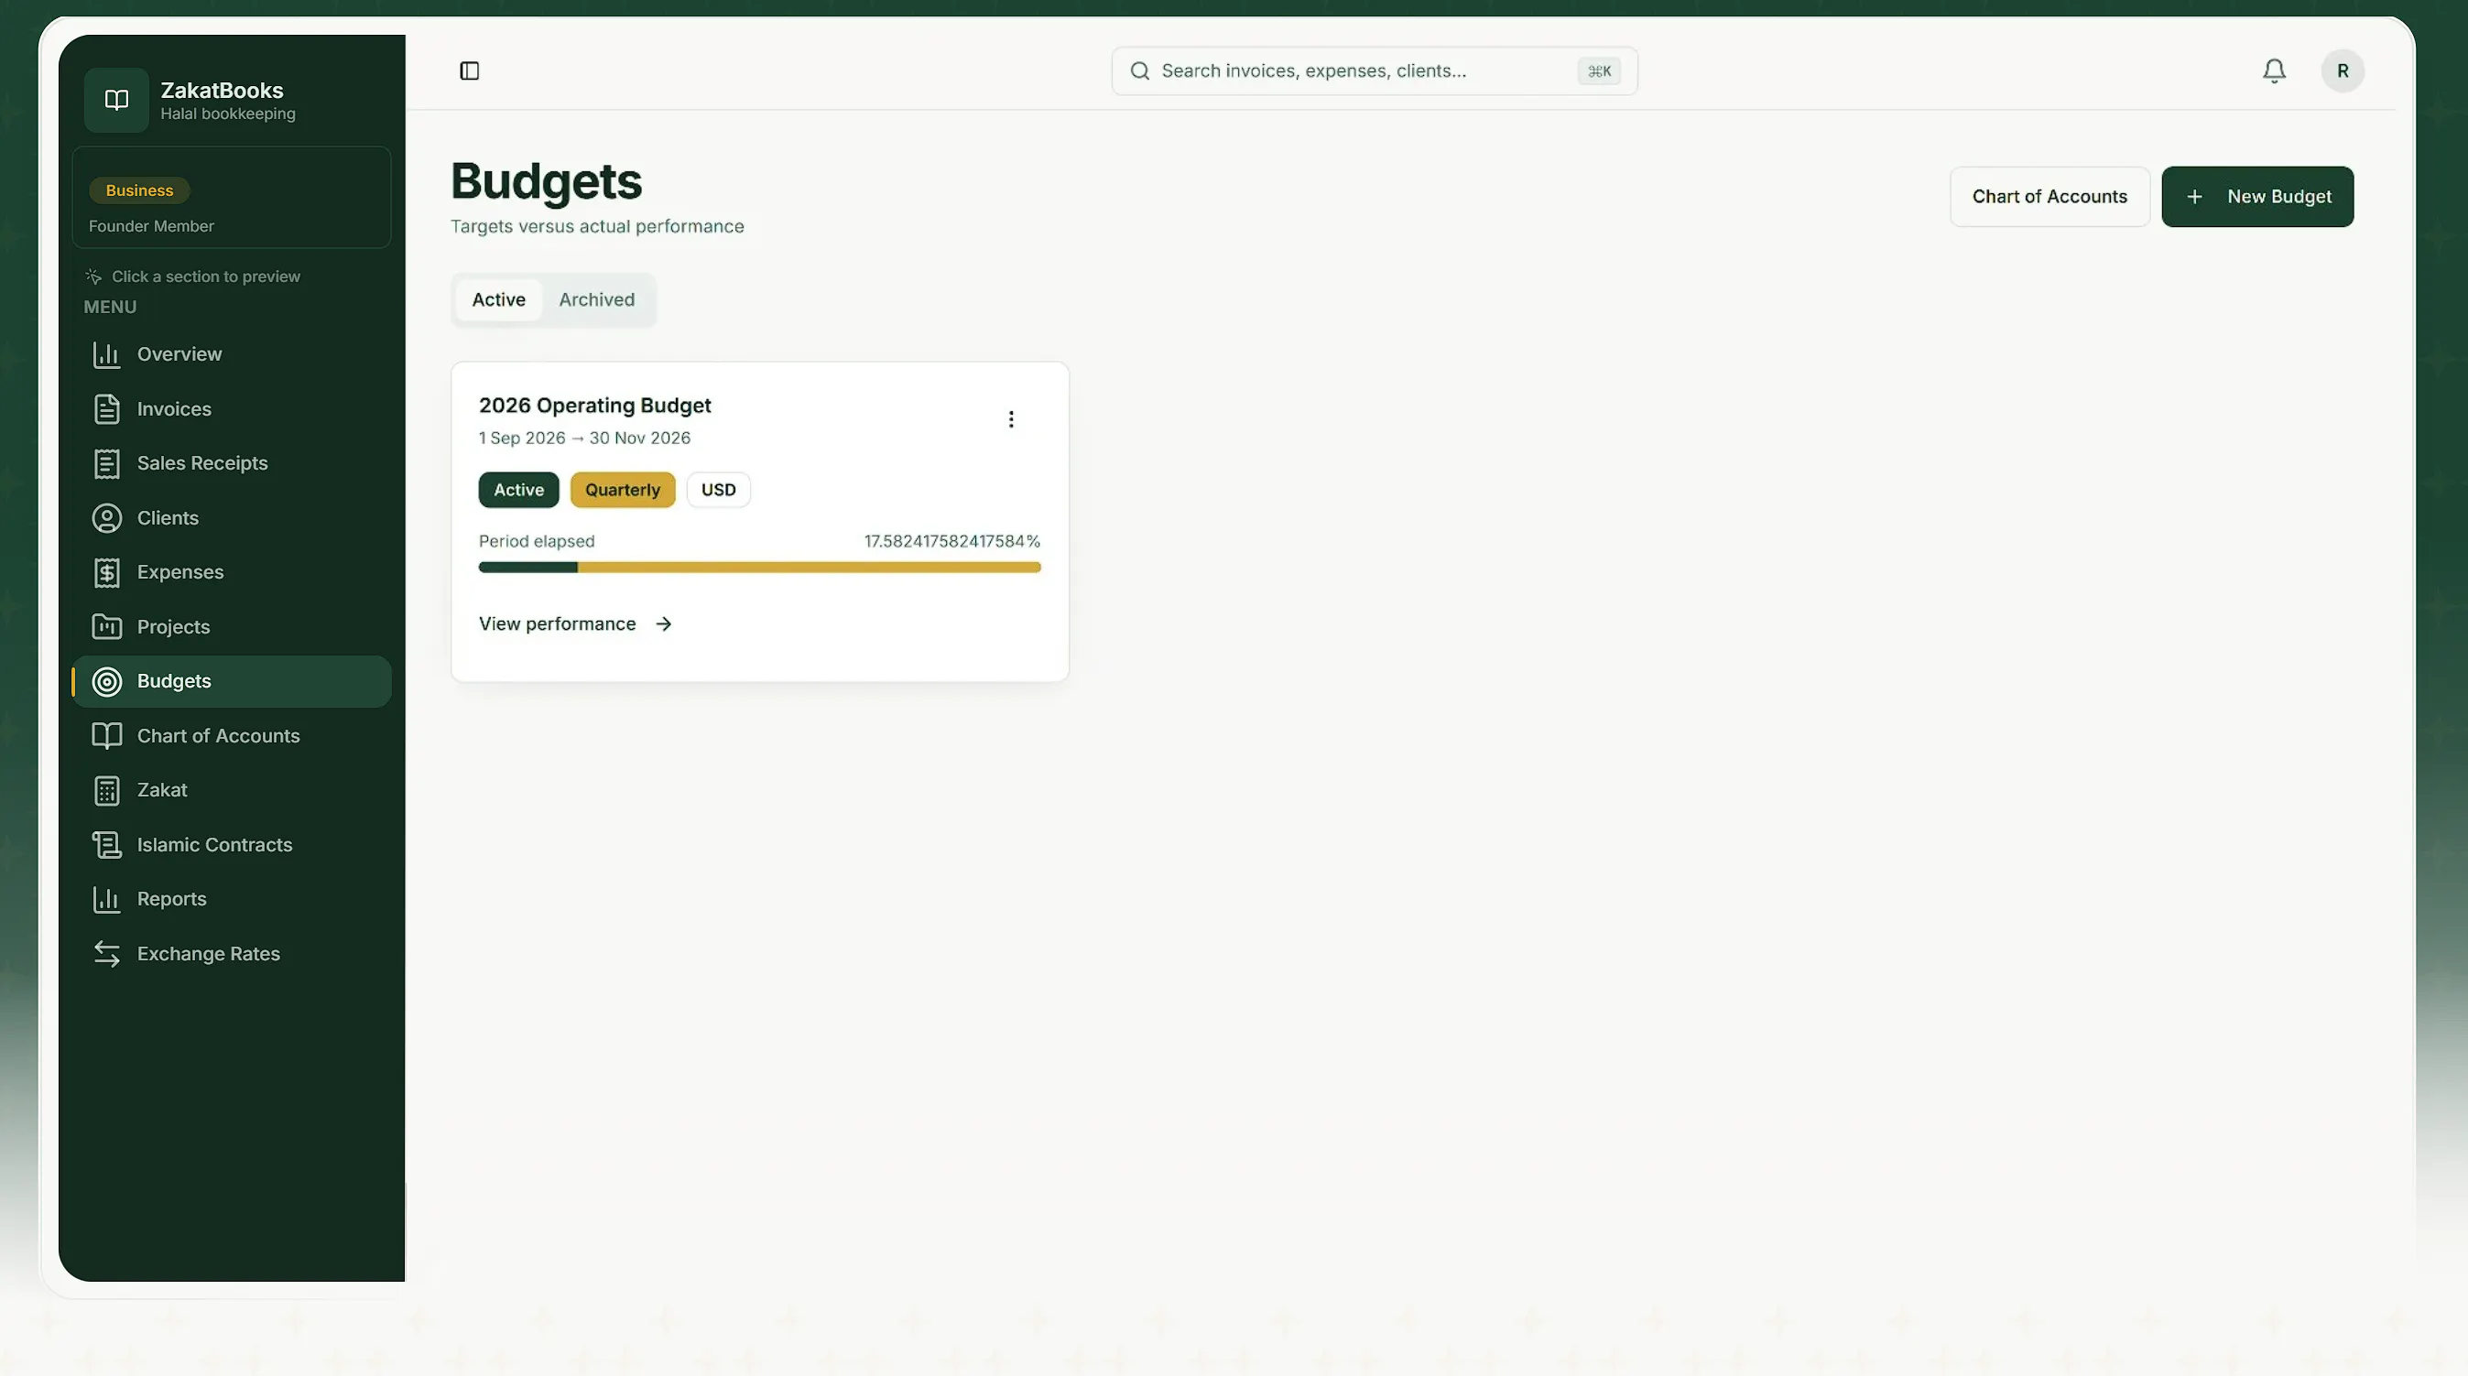Go to Exchange Rates menu item
Viewport: 2468px width, 1376px height.
(x=231, y=955)
